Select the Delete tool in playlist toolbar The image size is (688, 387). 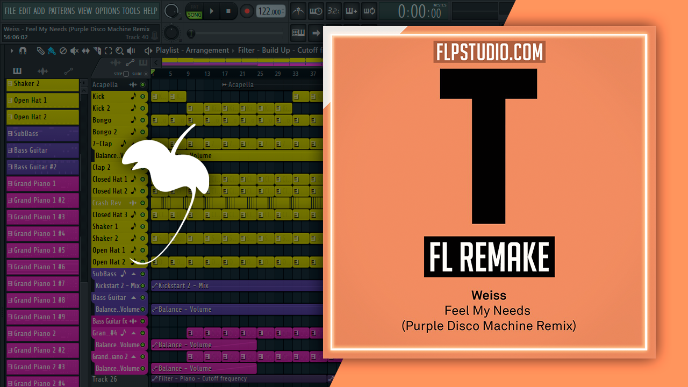63,51
